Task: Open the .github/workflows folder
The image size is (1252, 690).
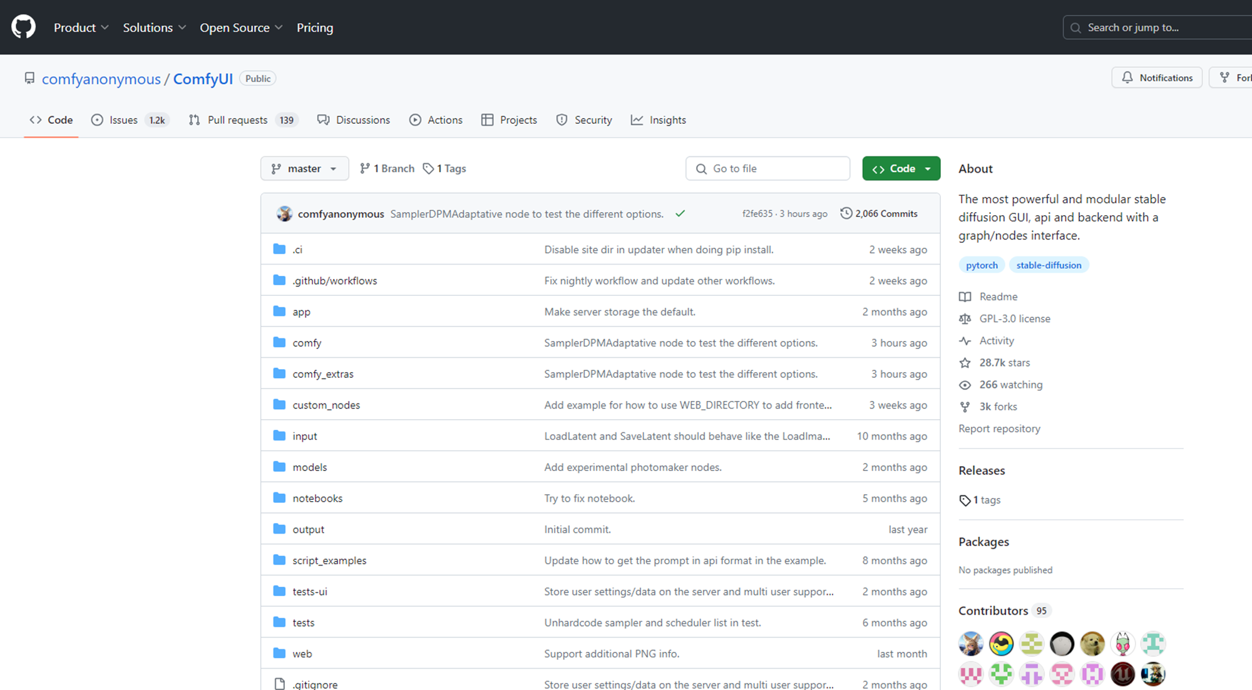Action: pos(335,281)
